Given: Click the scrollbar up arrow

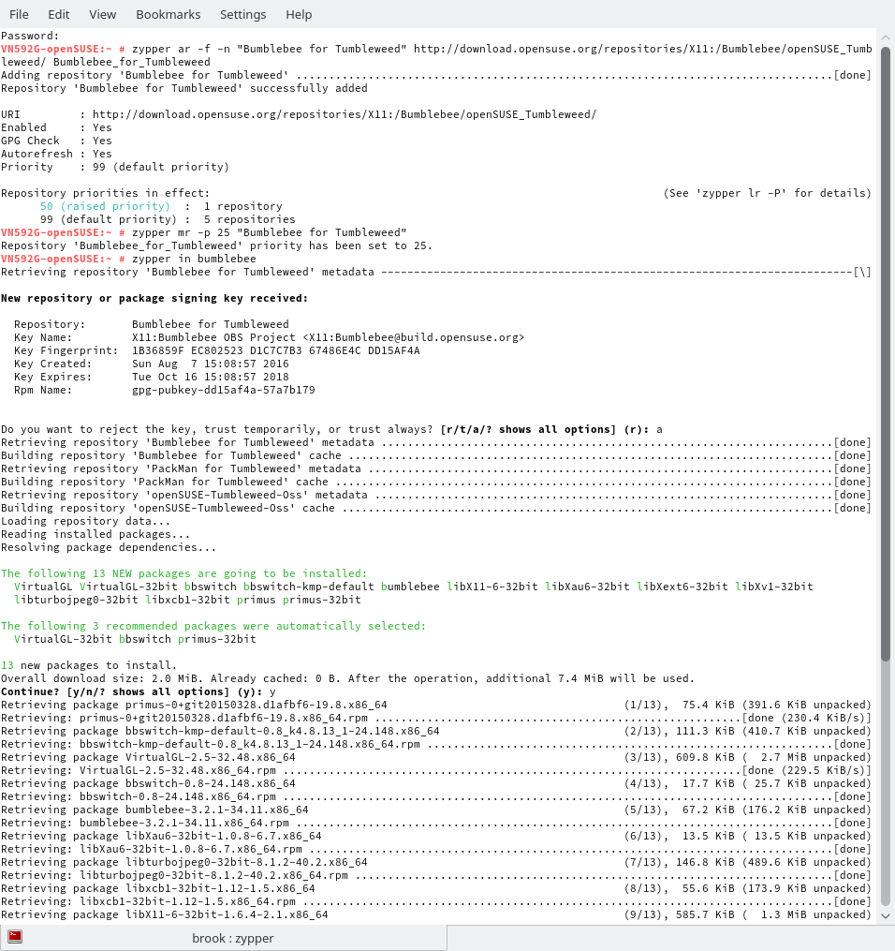Looking at the screenshot, I should tap(886, 37).
